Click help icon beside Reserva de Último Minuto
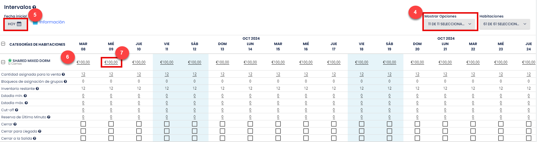 pos(49,117)
